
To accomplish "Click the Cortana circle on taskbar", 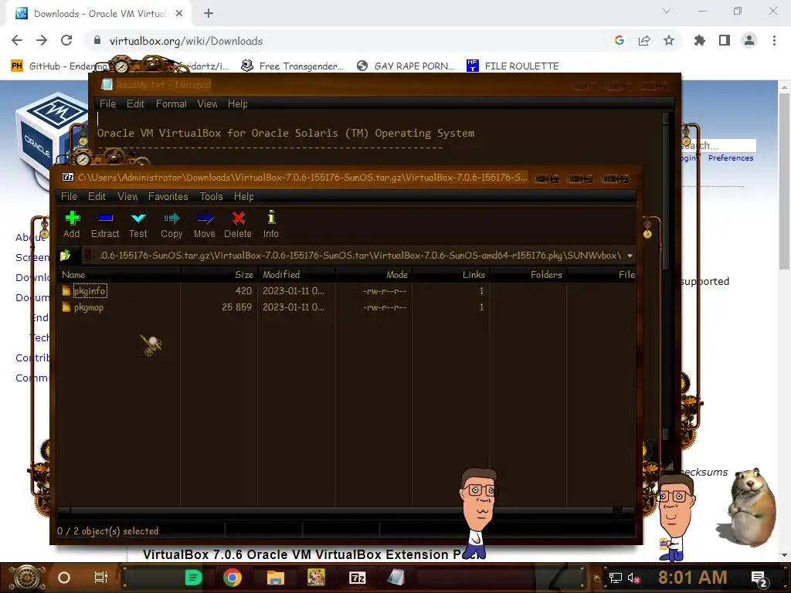I will (x=64, y=578).
